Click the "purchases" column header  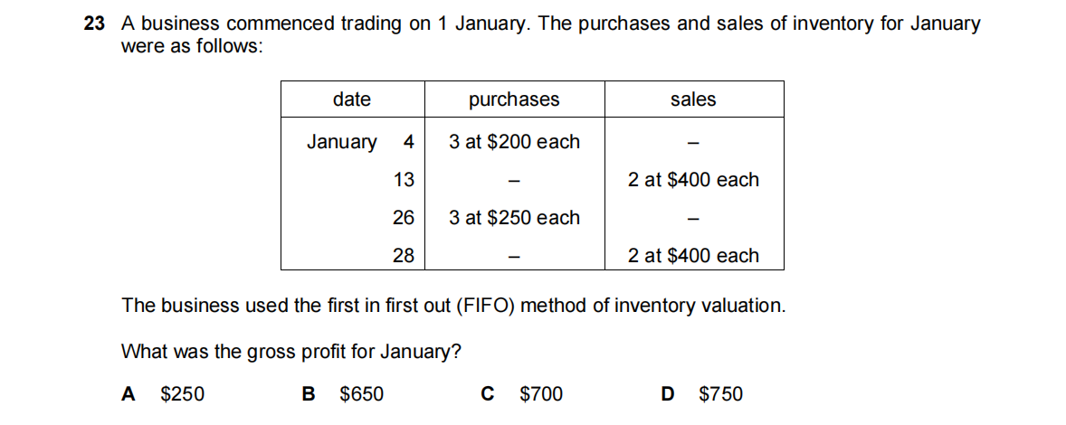tap(514, 99)
